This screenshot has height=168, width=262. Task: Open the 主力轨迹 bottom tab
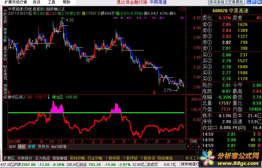(43, 158)
